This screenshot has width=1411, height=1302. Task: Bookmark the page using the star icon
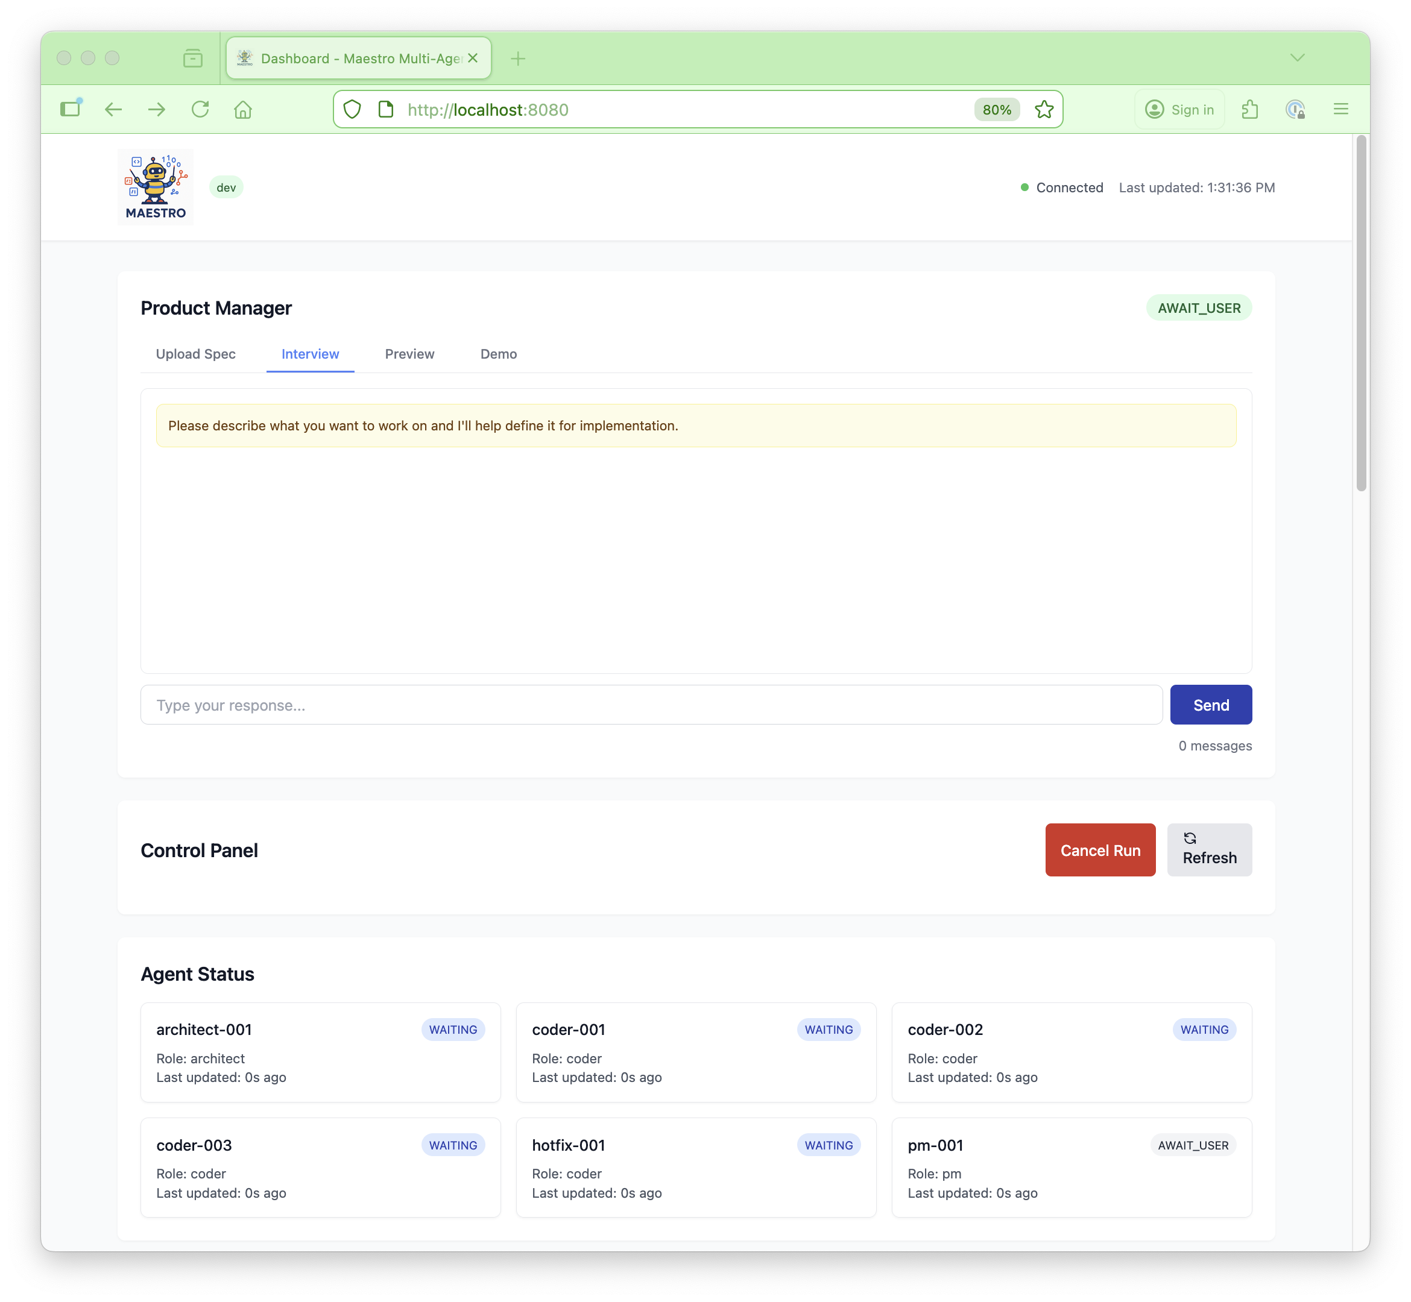tap(1044, 109)
